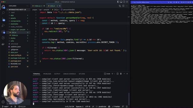The height and width of the screenshot is (108, 193).
Task: Select the [id].js editor tab
Action: tap(52, 6)
